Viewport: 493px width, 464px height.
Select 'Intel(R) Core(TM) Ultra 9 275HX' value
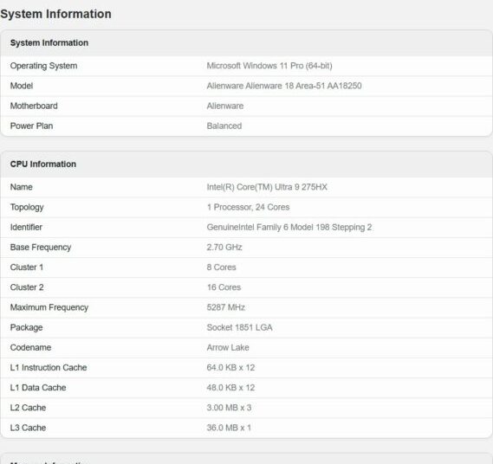(267, 187)
